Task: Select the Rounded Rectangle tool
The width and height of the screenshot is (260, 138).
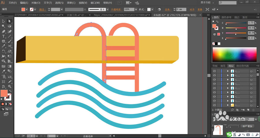Action: (3, 41)
